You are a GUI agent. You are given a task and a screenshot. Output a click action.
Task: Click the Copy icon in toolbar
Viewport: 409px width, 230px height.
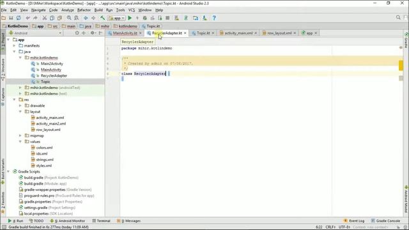click(x=52, y=18)
